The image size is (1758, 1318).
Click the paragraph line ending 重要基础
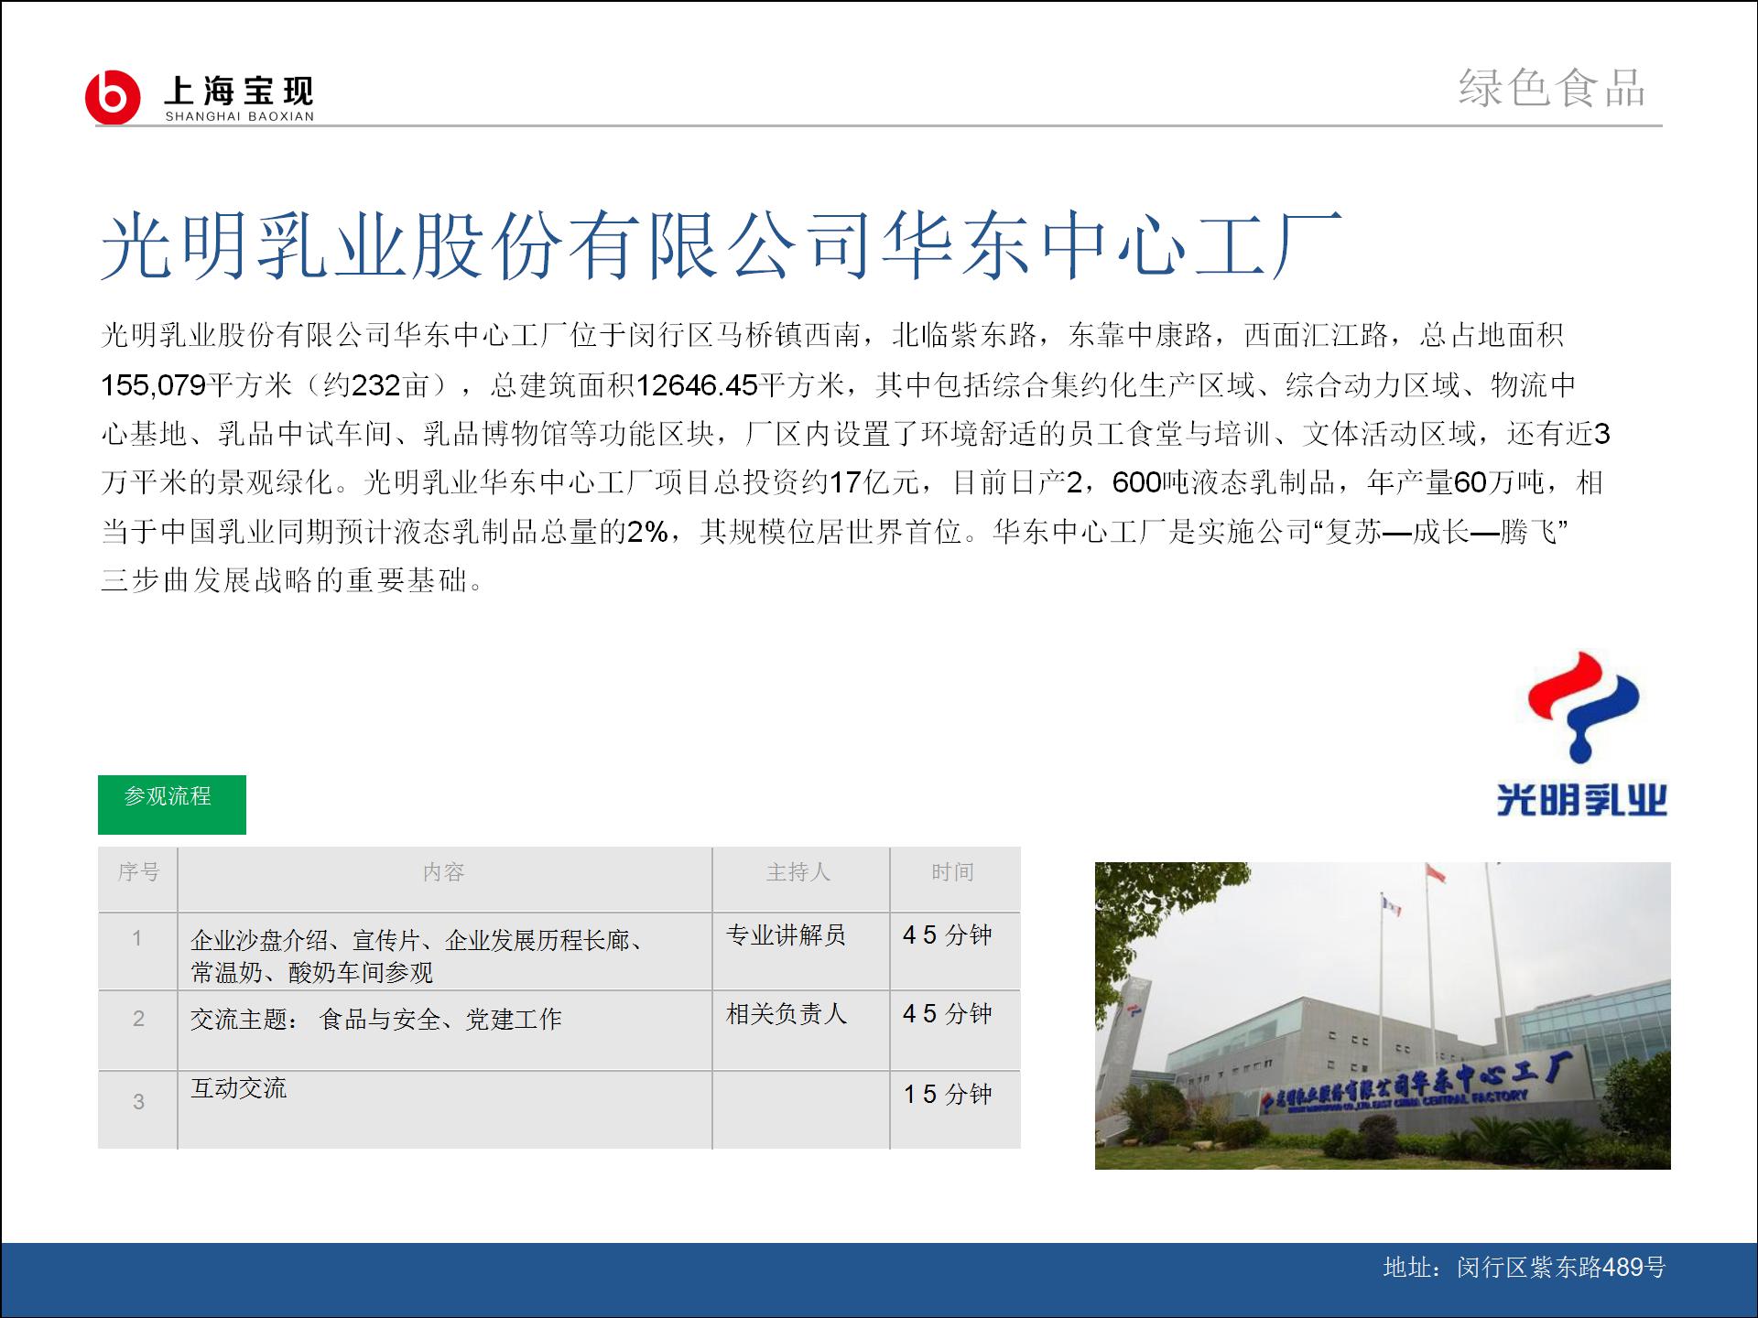click(292, 580)
